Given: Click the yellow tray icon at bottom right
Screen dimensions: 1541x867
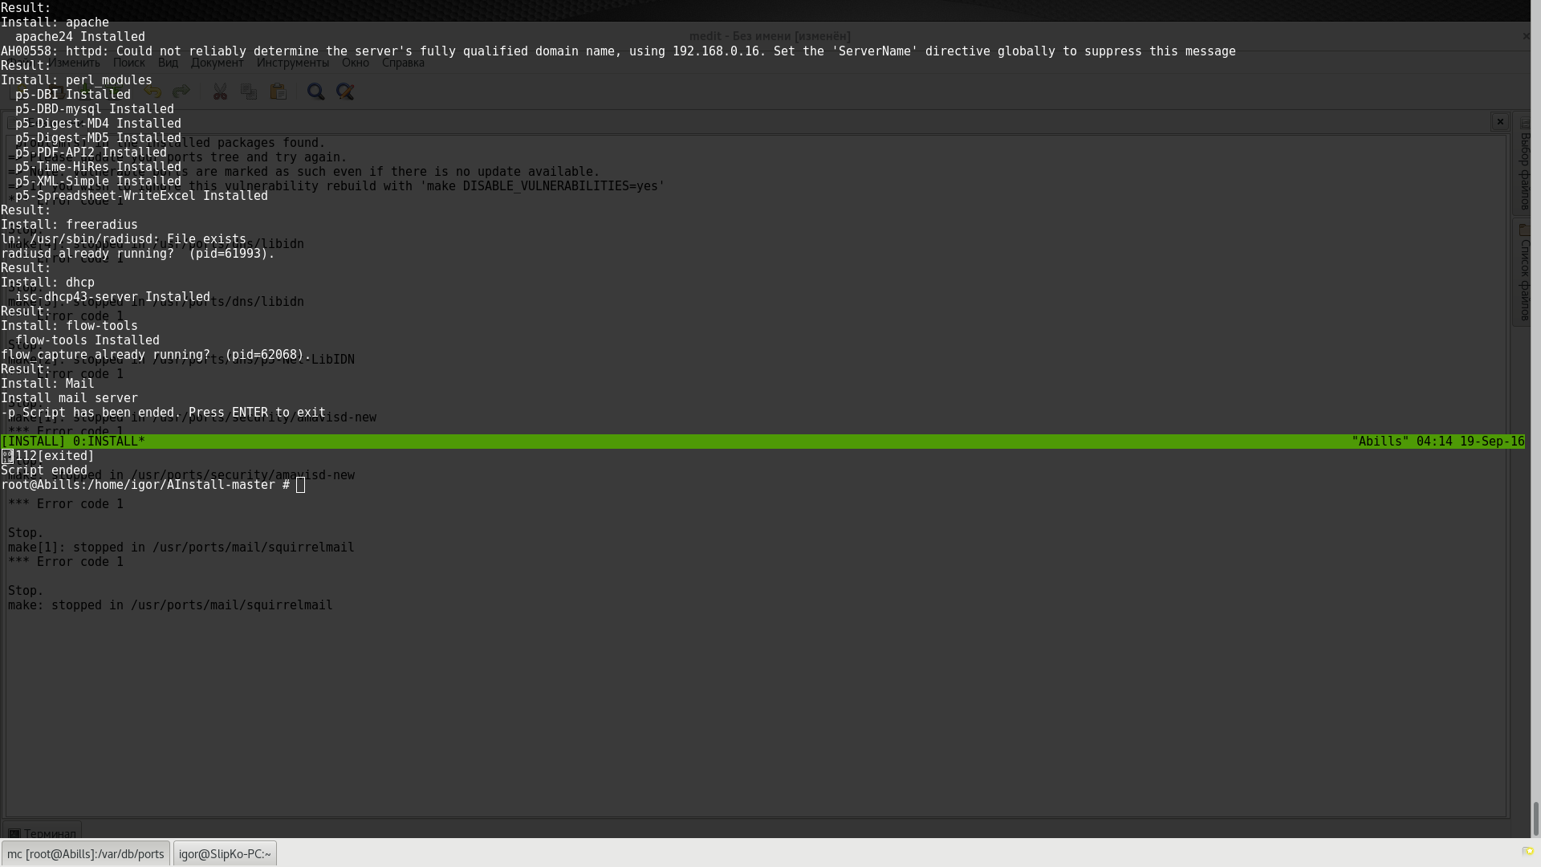Looking at the screenshot, I should (x=1527, y=852).
